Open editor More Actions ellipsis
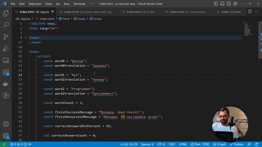262x147 pixels. (x=256, y=11)
